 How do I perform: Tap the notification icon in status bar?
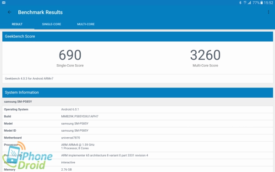[4, 3]
